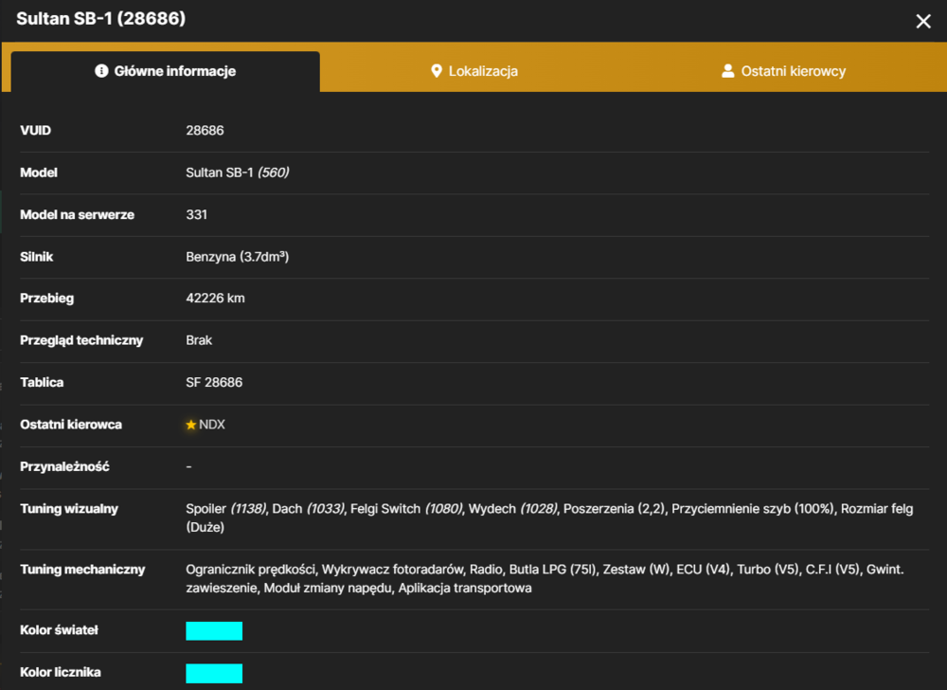
Task: Click the Model na serwerze label
Action: 78,214
